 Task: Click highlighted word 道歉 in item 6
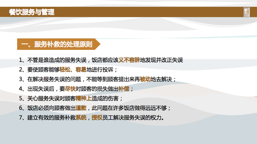pyautogui.click(x=81, y=108)
